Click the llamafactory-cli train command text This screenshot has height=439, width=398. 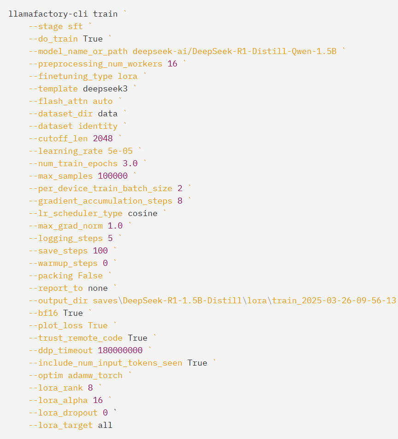tap(63, 14)
